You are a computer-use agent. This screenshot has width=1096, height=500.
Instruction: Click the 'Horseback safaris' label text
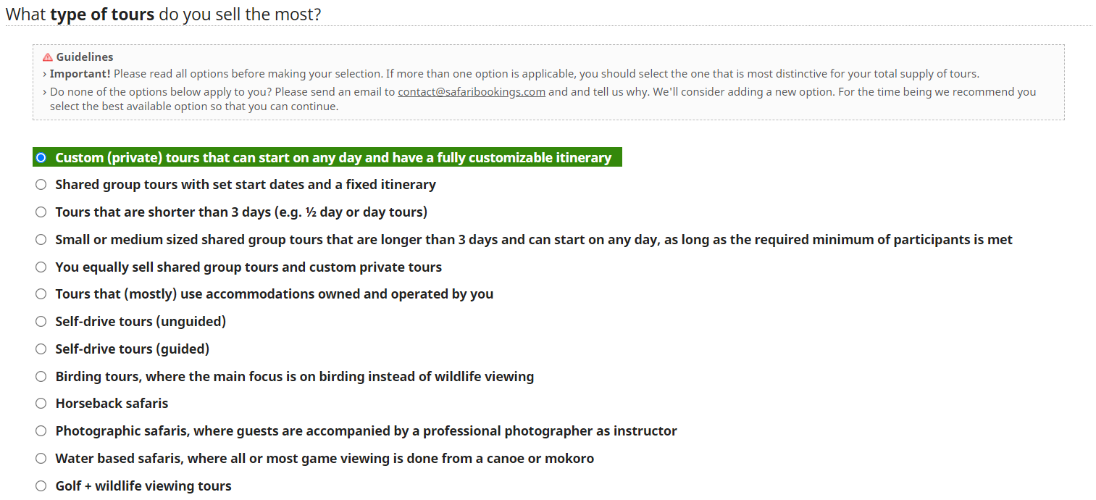pyautogui.click(x=112, y=404)
